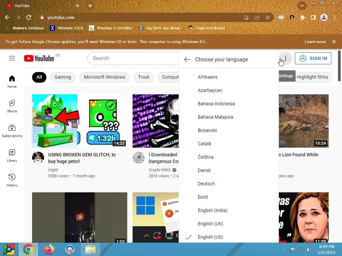Viewport: 342px width, 256px height.
Task: Select the Gaming filter chip
Action: coord(63,77)
